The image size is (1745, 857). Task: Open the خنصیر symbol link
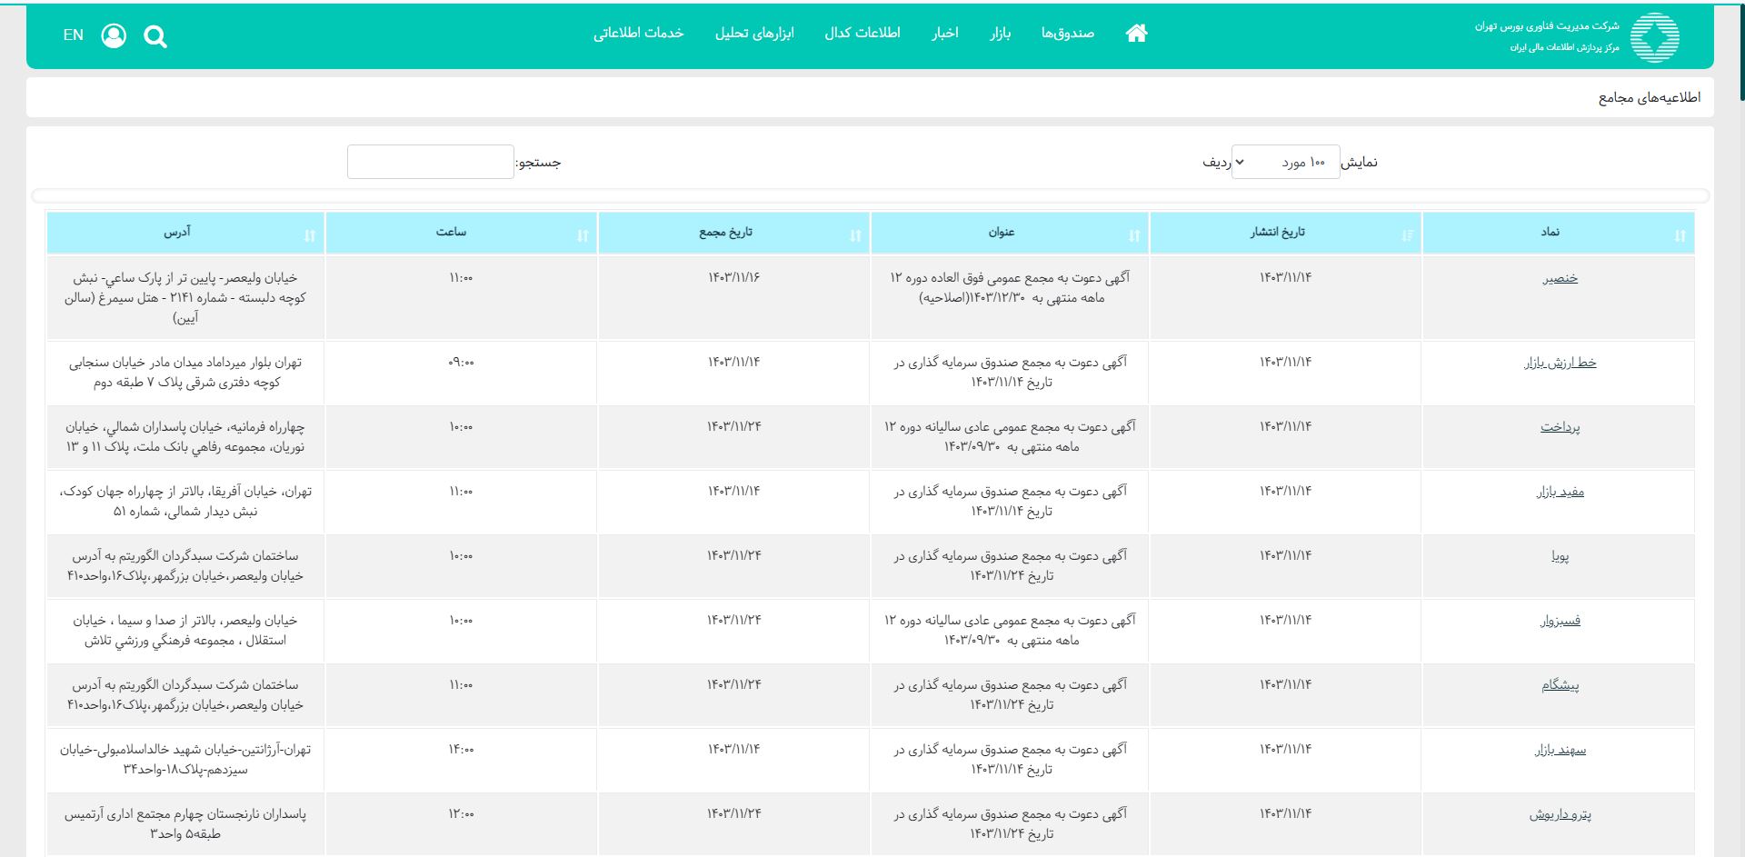(1560, 278)
